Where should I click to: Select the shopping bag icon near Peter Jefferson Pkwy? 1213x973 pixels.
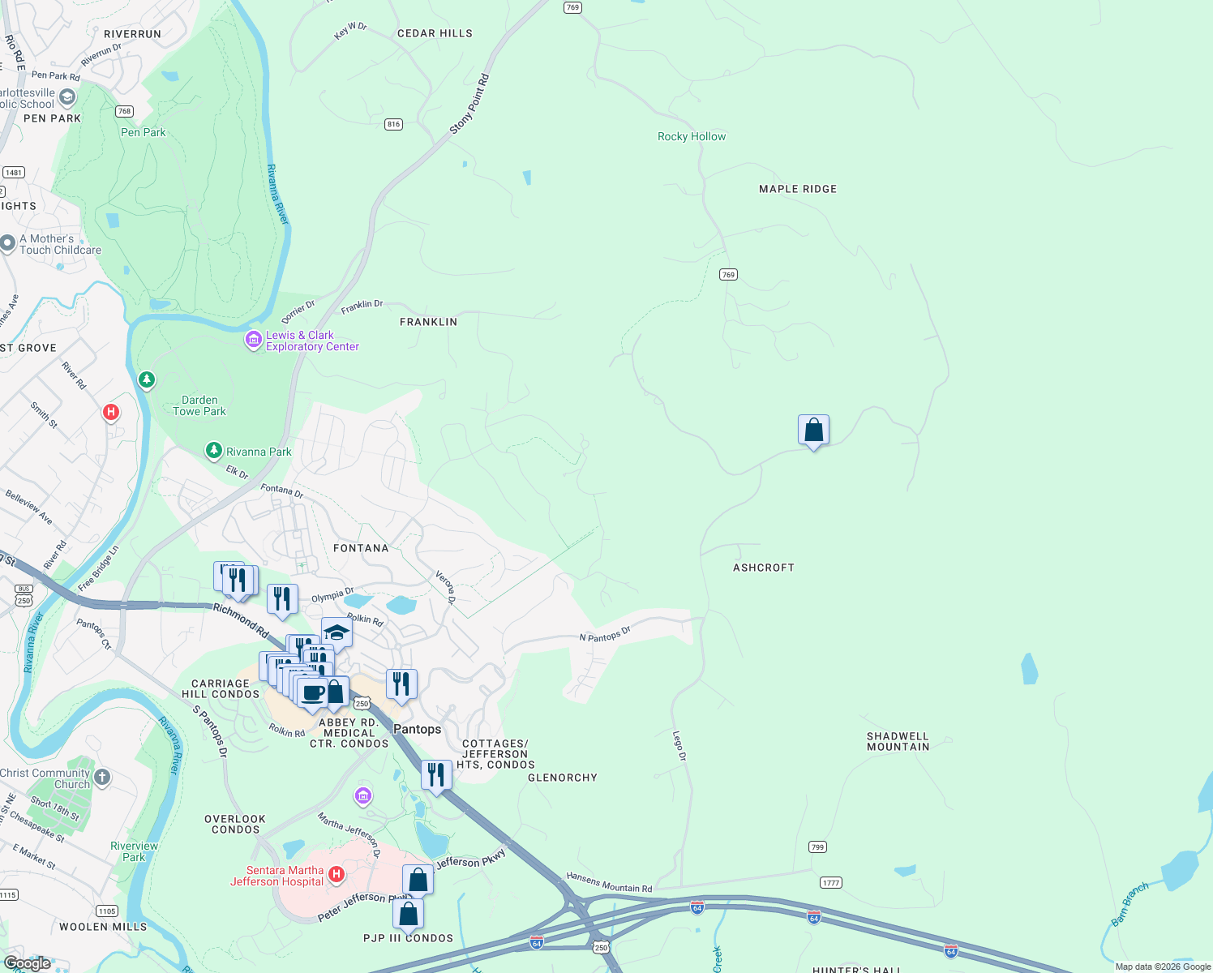pyautogui.click(x=418, y=879)
